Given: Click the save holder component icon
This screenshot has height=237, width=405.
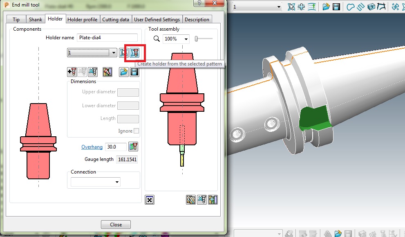Looking at the screenshot, I should point(135,72).
